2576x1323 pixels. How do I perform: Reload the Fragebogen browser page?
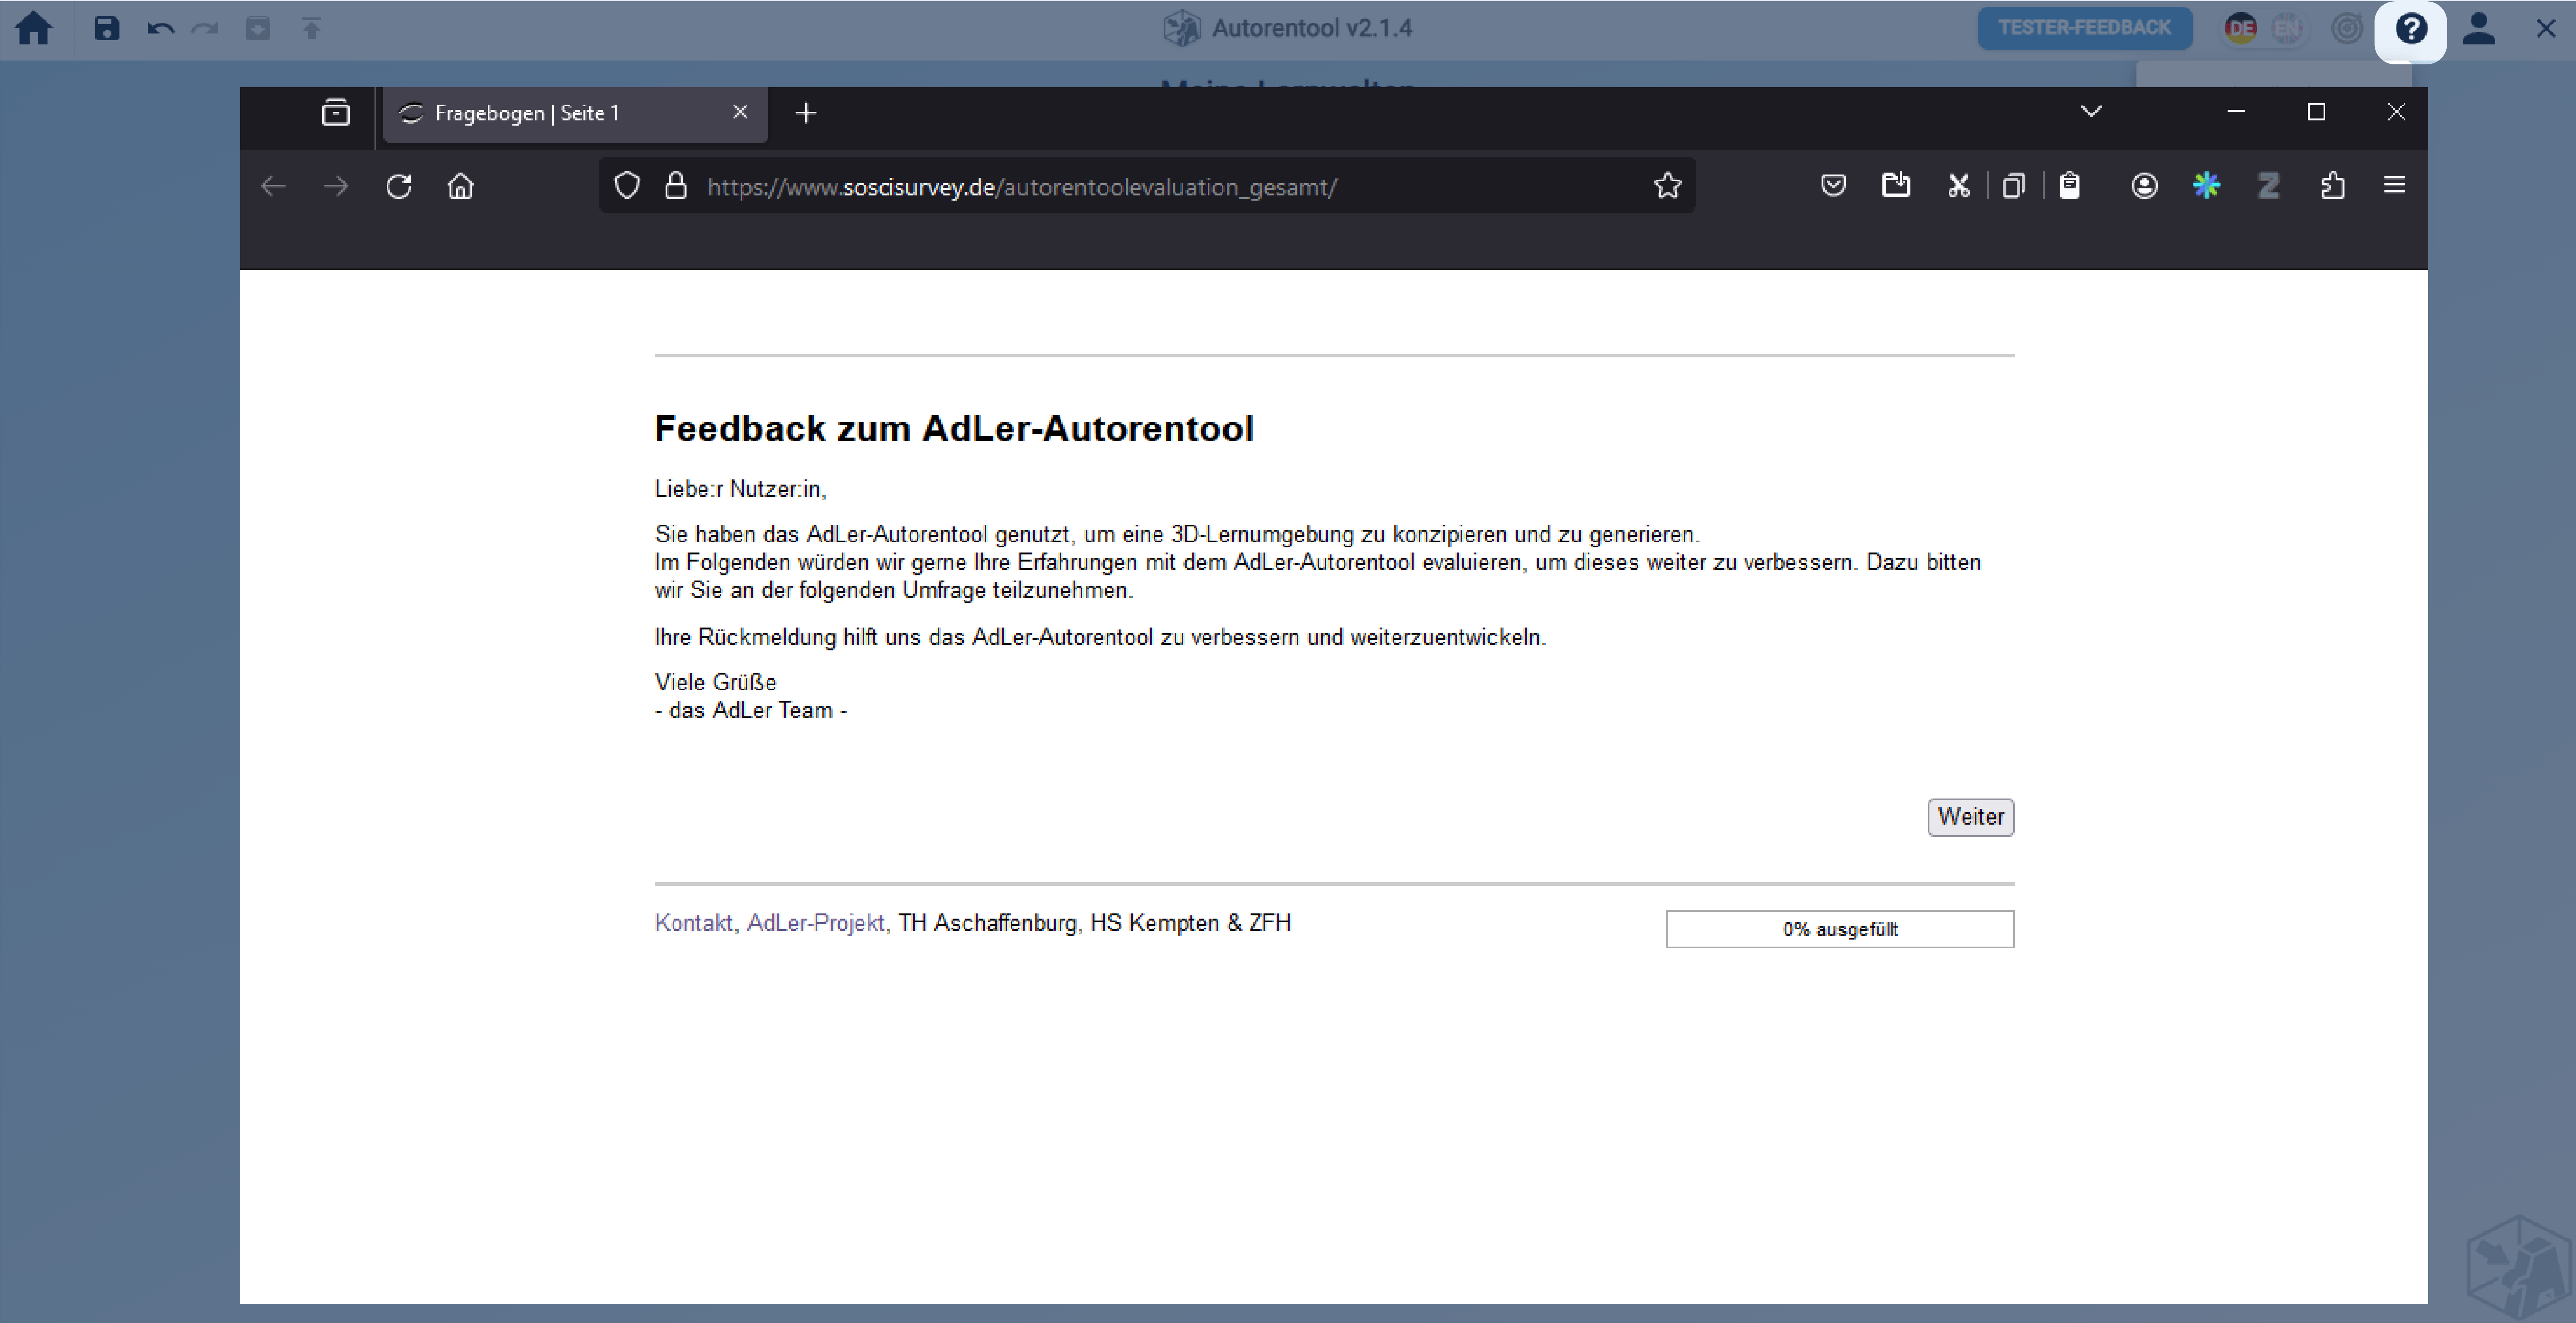click(x=399, y=186)
